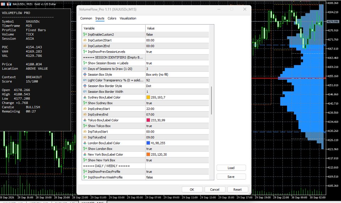Click the InpShowPrevWeekProfile boolean icon
The height and width of the screenshot is (203, 341).
pyautogui.click(x=85, y=177)
